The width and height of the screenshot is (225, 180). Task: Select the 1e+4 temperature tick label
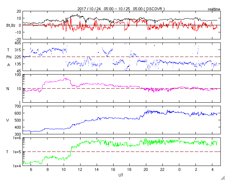click(17, 166)
